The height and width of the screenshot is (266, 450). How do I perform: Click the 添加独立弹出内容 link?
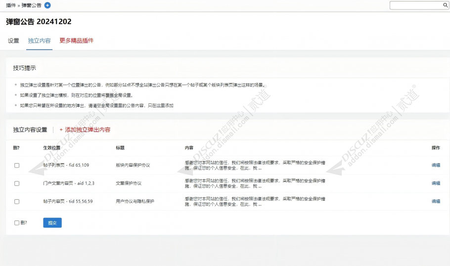click(85, 130)
